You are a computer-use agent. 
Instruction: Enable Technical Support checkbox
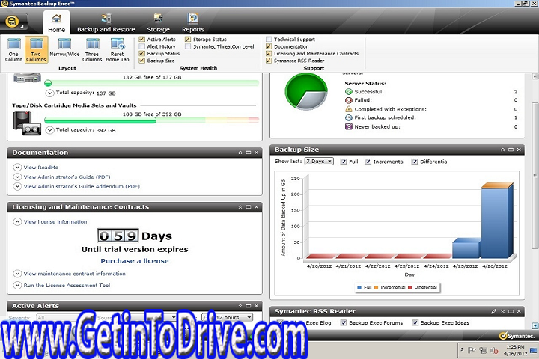point(269,39)
